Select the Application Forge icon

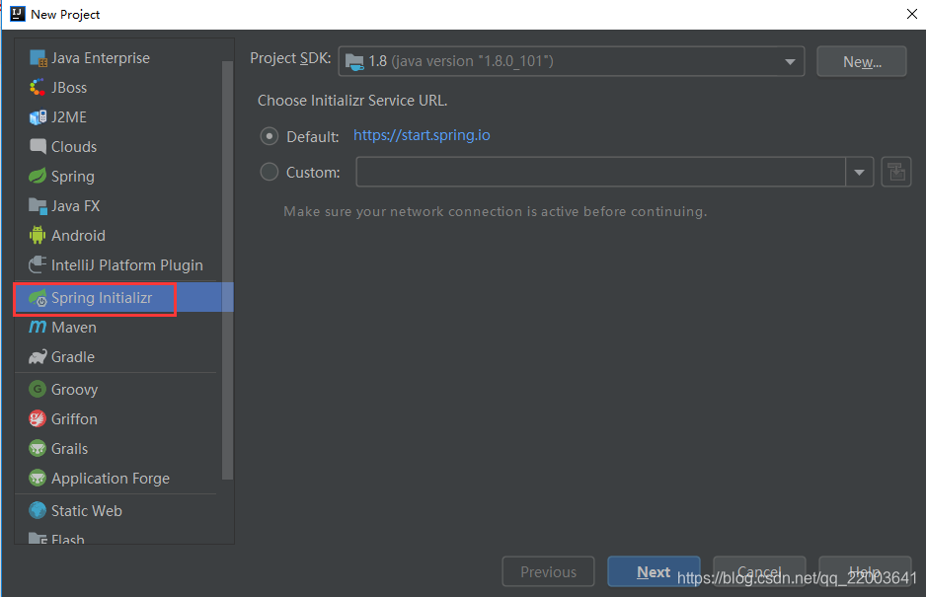coord(38,478)
